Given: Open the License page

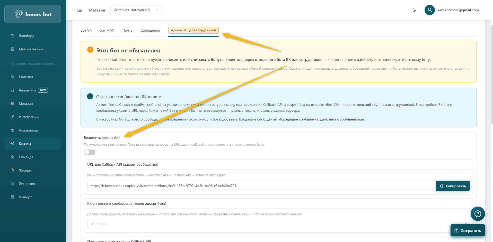Looking at the screenshot, I should [x=27, y=184].
